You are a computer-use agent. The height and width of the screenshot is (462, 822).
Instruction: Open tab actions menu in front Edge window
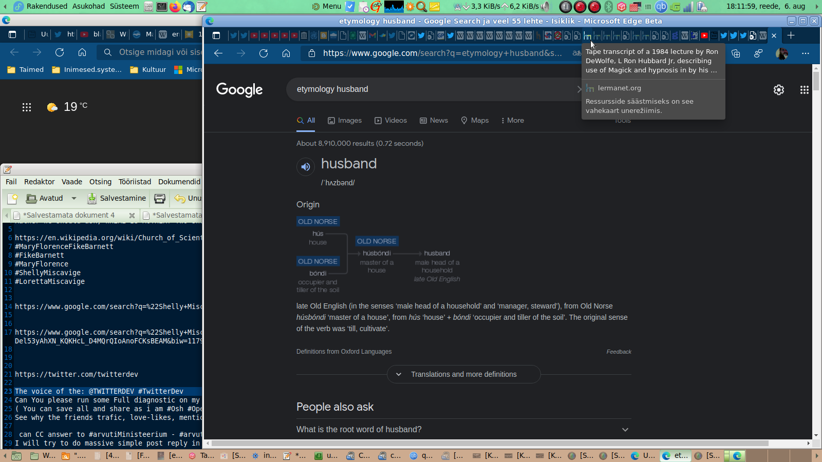[x=216, y=35]
